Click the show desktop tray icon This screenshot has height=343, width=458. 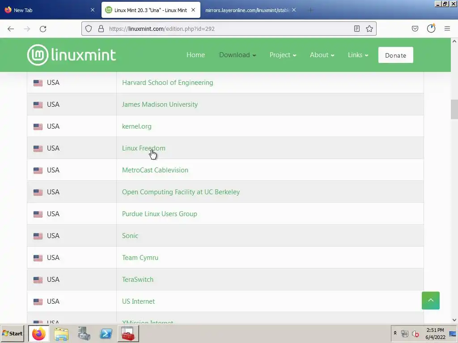[x=453, y=334]
